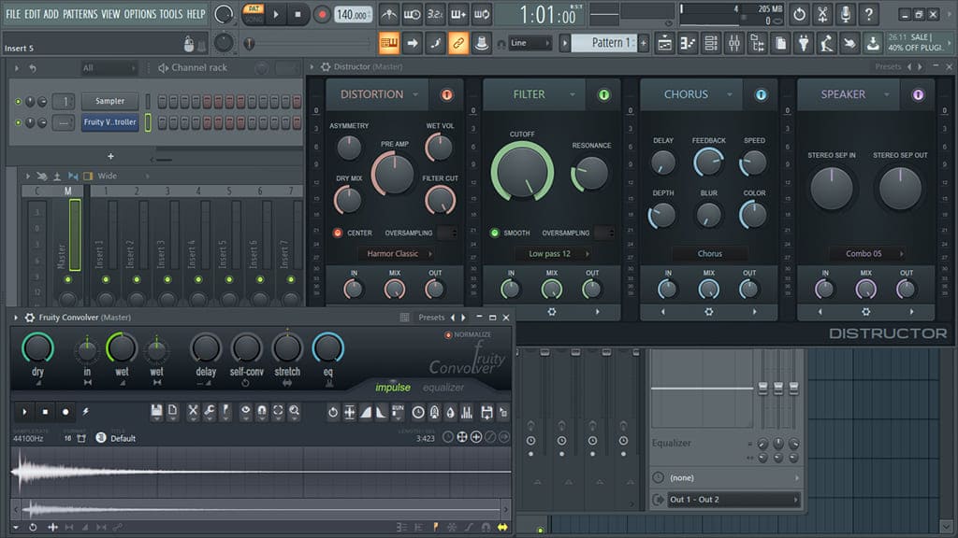Click the microphone icon in top toolbar

tap(846, 14)
